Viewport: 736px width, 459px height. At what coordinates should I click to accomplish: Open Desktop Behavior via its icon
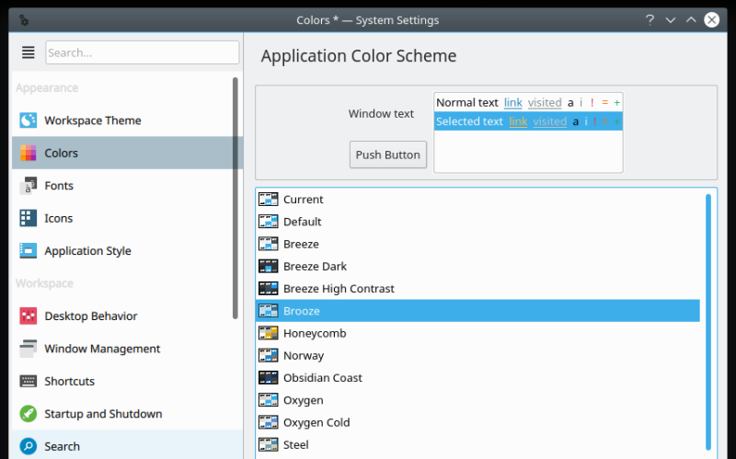[29, 316]
